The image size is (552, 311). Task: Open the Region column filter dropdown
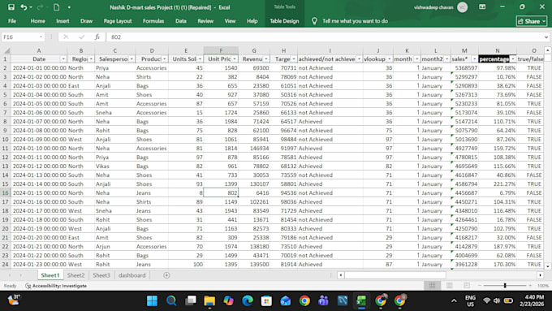coord(91,58)
